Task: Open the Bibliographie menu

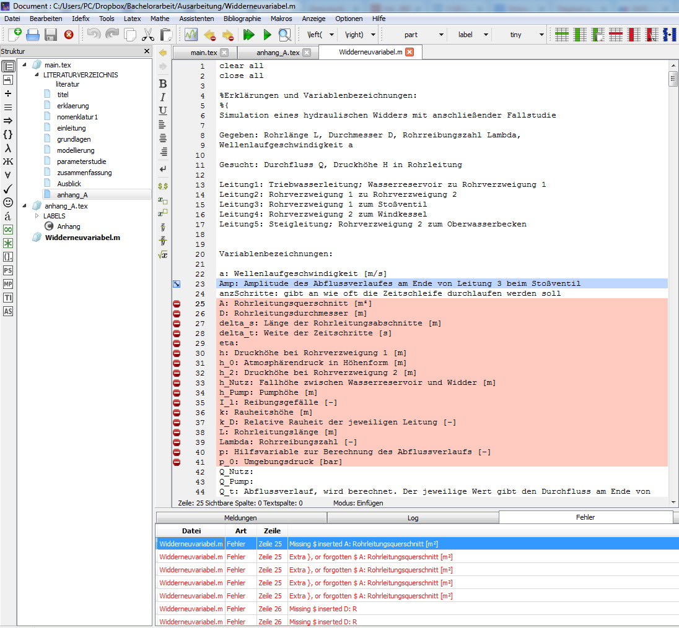Action: point(242,19)
